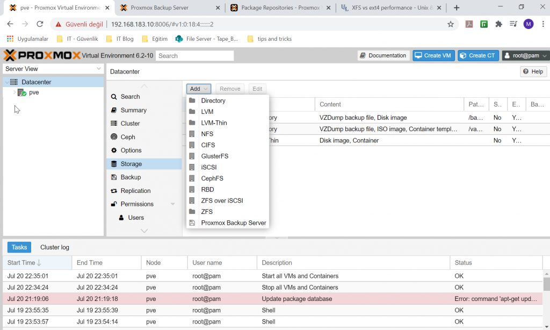Image resolution: width=550 pixels, height=330 pixels.
Task: Open the Uygulamalar apps grid icon
Action: click(x=10, y=39)
